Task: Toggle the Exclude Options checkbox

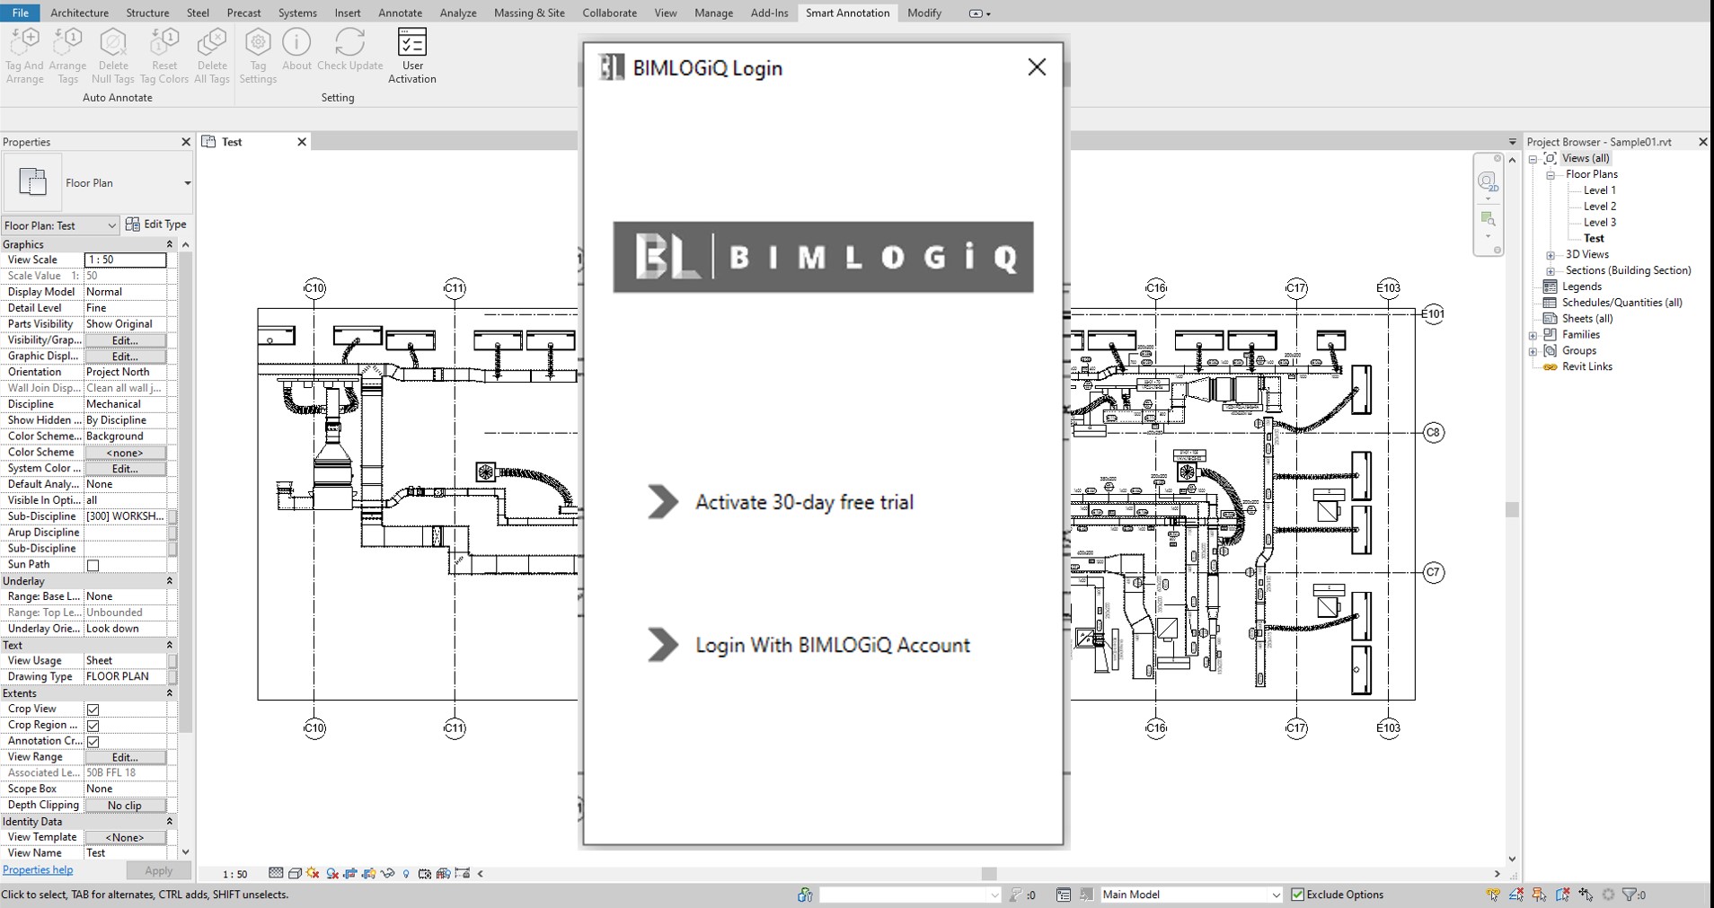Action: pyautogui.click(x=1297, y=895)
